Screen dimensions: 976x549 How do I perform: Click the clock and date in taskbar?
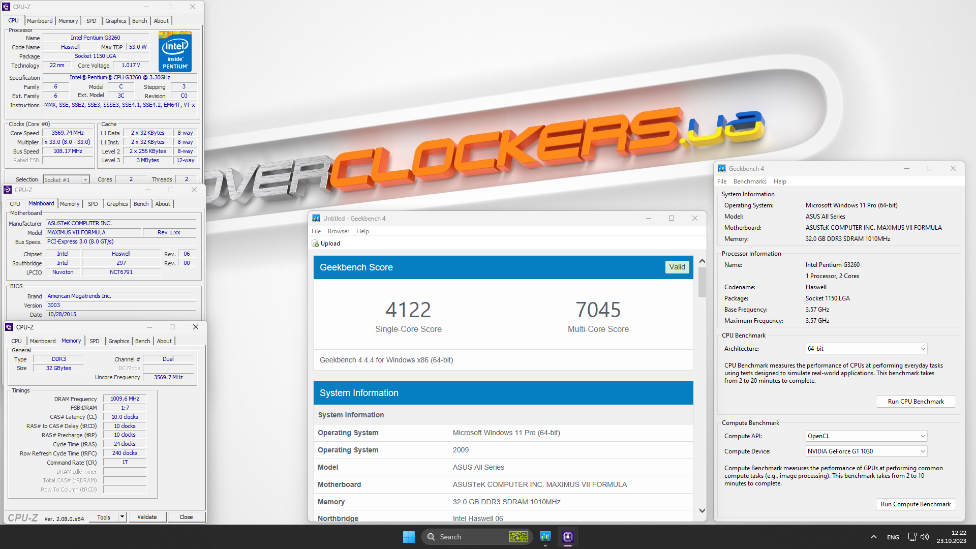coord(952,537)
